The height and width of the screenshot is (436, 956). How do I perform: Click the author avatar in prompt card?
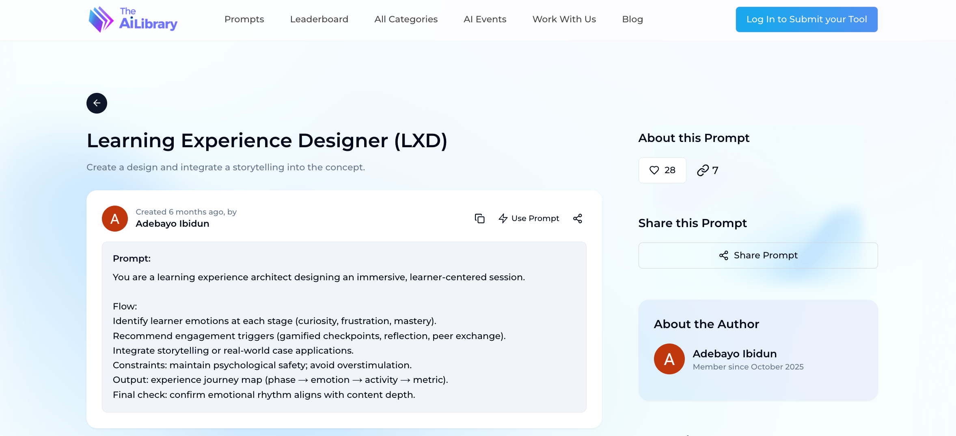[x=115, y=219]
